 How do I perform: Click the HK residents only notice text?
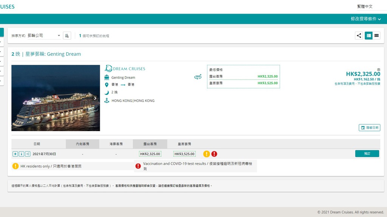51,166
